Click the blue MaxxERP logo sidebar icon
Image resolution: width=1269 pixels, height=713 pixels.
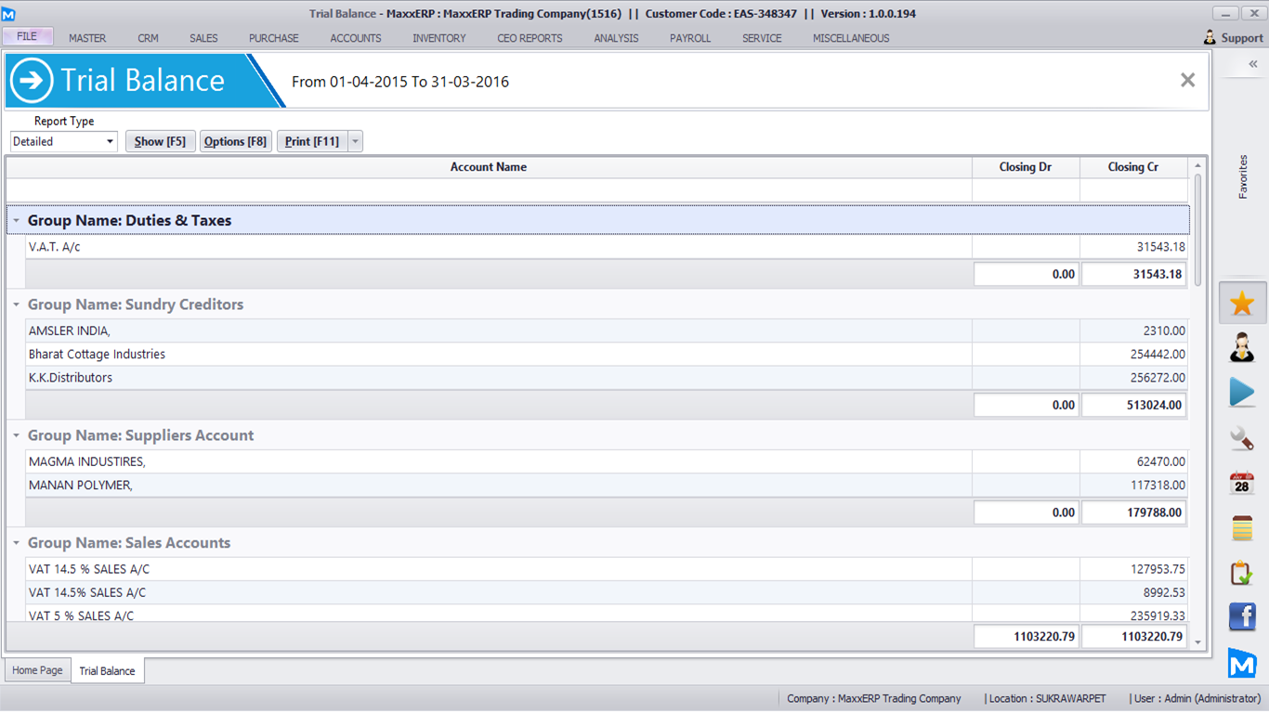coord(1242,662)
